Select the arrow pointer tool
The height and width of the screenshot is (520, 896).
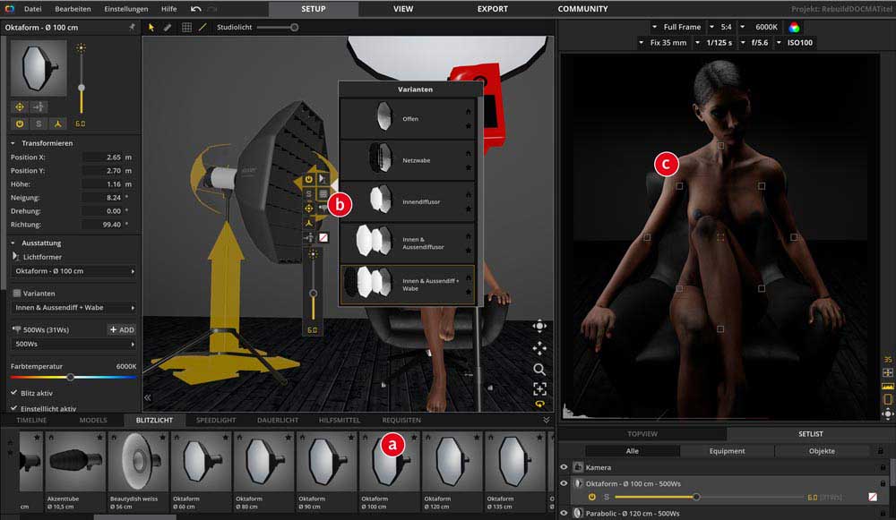(151, 28)
